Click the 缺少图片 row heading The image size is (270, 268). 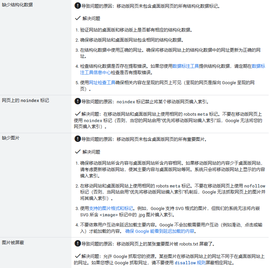pos(11,138)
